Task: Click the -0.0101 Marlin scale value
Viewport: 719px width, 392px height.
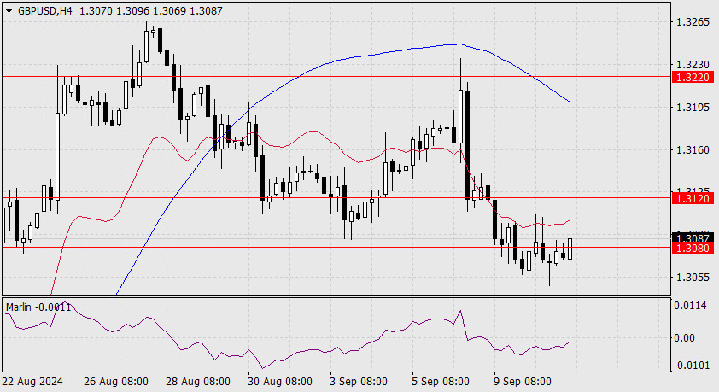Action: click(x=691, y=366)
